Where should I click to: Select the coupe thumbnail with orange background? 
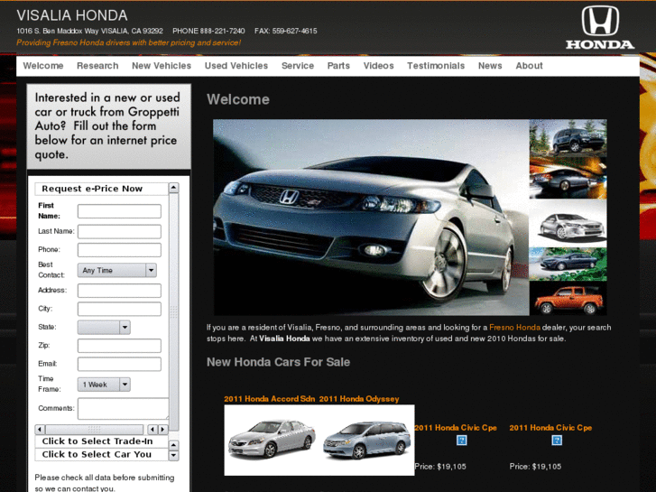568,178
